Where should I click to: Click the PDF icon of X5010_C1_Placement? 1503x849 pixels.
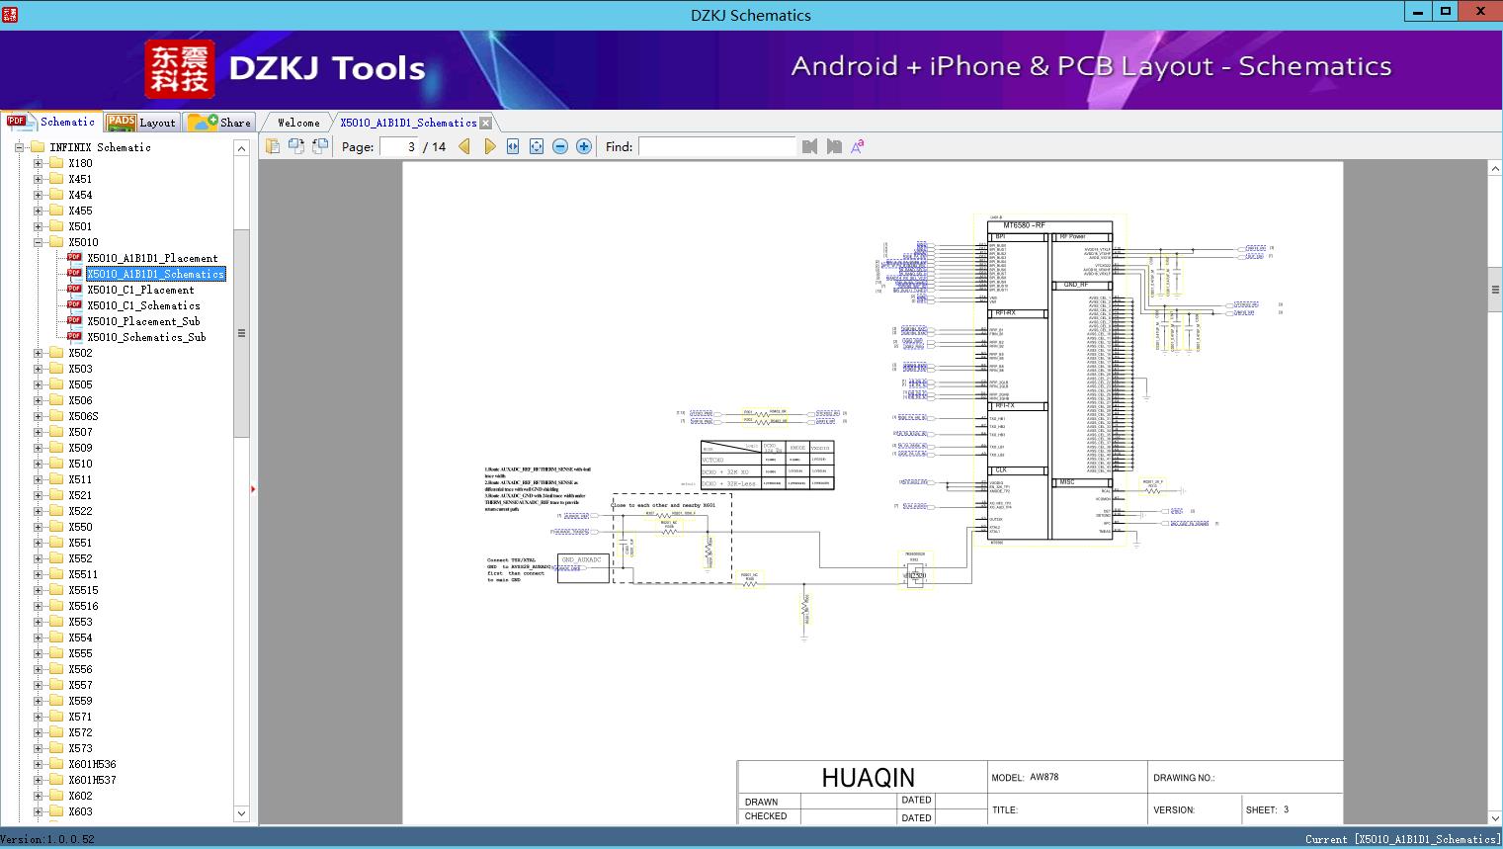tap(74, 290)
